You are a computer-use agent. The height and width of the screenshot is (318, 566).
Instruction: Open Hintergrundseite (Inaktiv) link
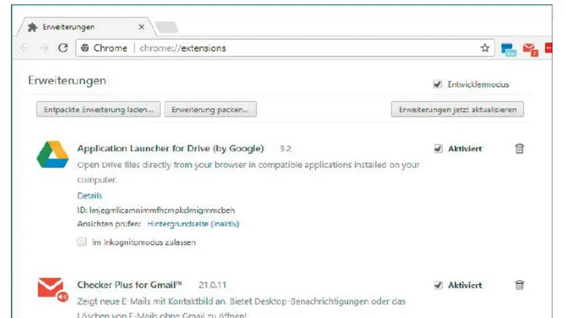click(x=193, y=224)
